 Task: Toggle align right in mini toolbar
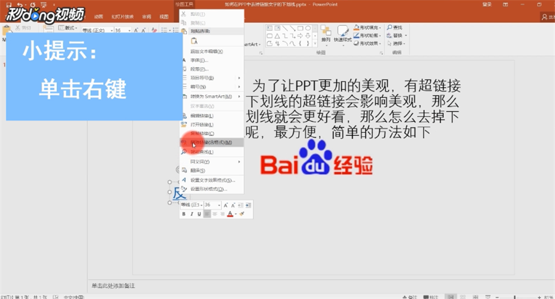222,214
